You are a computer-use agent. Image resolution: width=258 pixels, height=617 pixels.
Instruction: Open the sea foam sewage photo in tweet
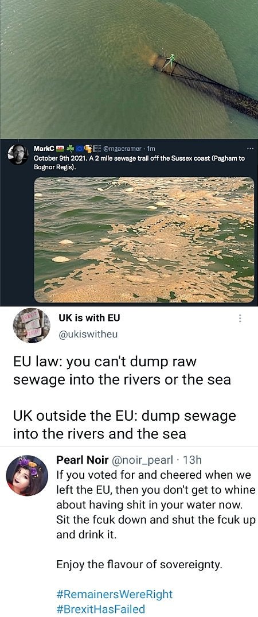144,240
